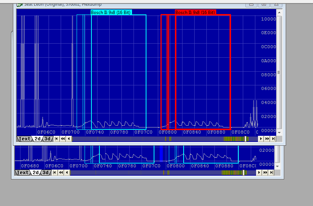Click the 08000 value on the Y axis
313x206 pixels.
pyautogui.click(x=269, y=75)
